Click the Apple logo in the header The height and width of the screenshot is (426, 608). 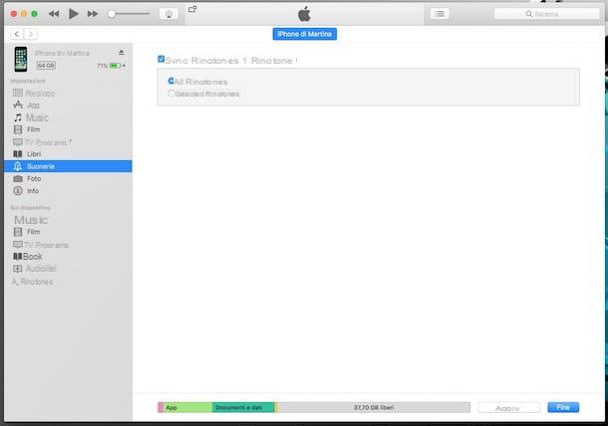point(304,14)
